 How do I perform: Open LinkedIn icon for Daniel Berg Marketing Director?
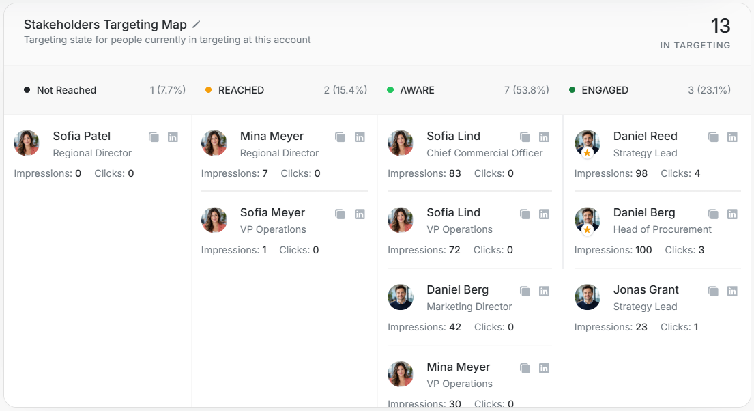(x=544, y=291)
